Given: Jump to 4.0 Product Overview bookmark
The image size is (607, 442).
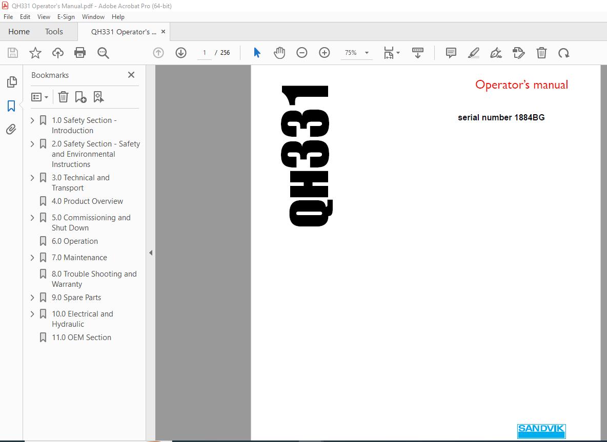Looking at the screenshot, I should pyautogui.click(x=87, y=201).
